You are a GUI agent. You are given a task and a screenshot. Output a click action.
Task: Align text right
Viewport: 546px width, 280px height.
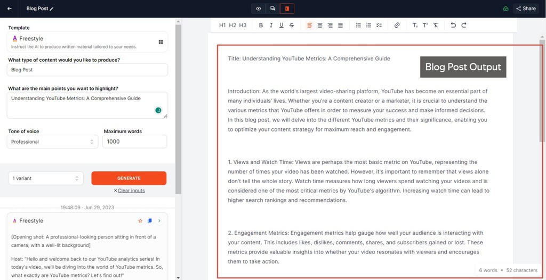coord(330,25)
